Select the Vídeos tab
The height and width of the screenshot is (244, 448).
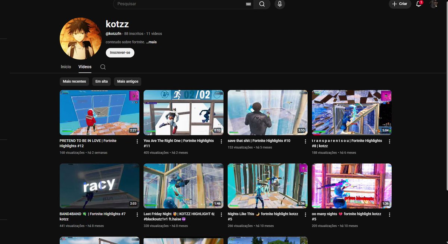(85, 67)
